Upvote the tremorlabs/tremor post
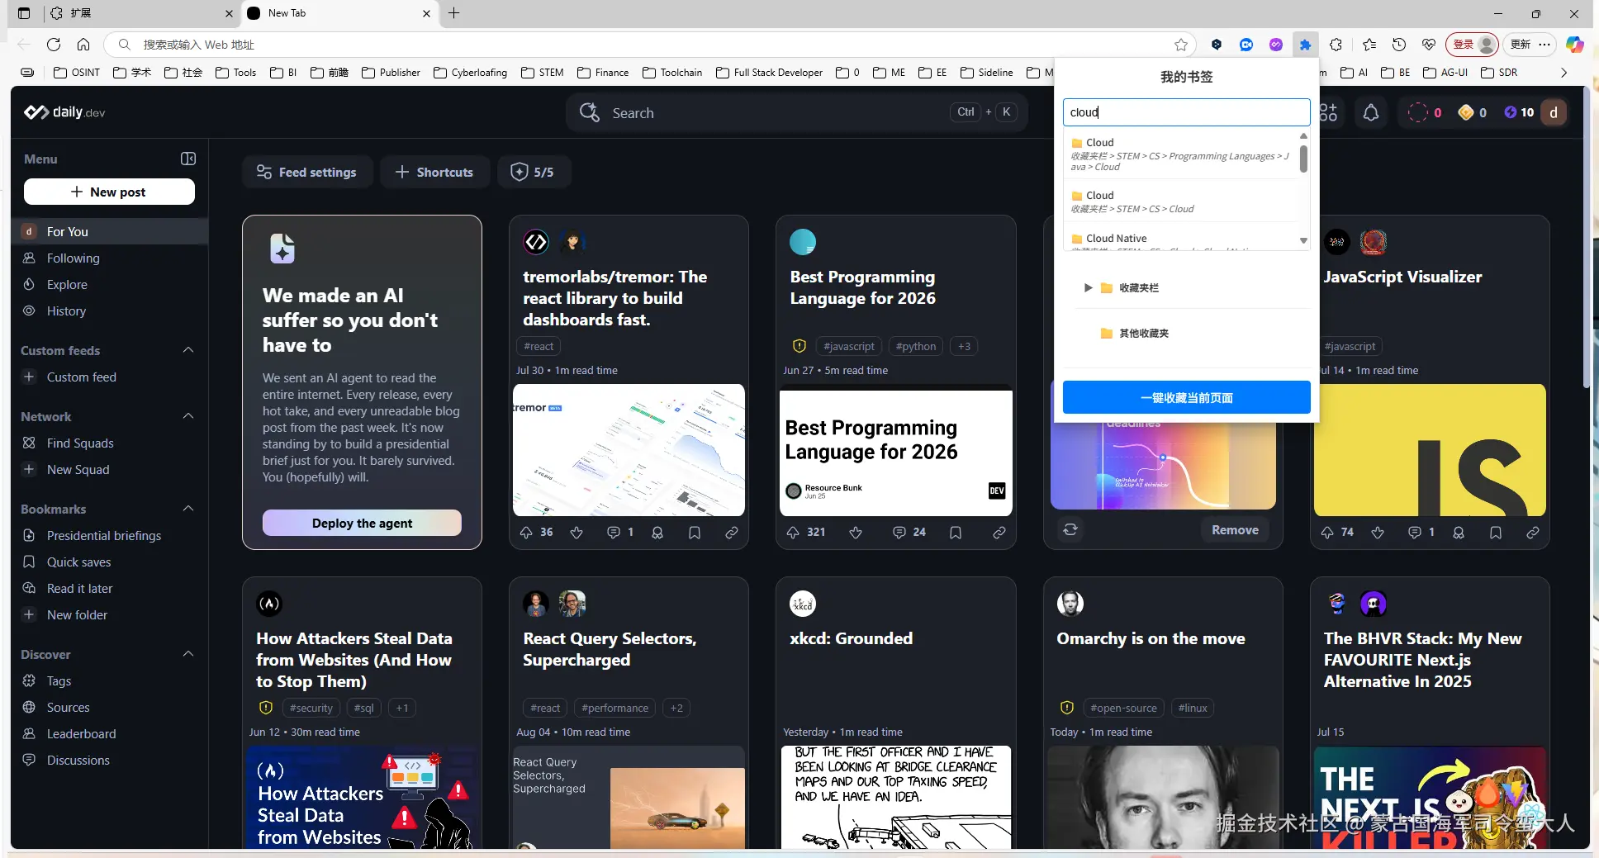 [526, 533]
